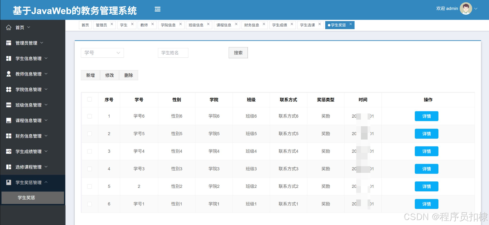
Task: Check the row checkbox for 学号4
Action: pos(89,151)
